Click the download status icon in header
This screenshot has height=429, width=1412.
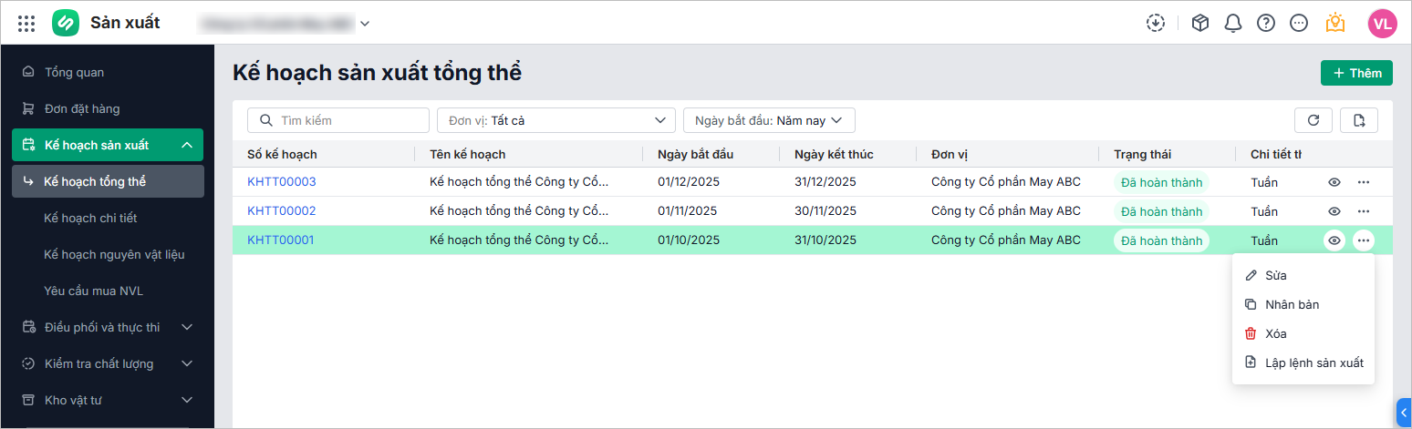tap(1156, 24)
